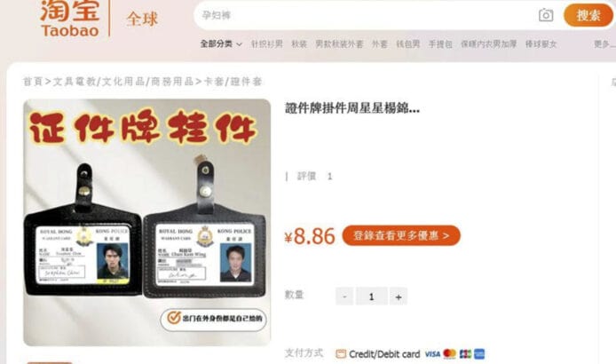
Task: Click the American Express payment icon
Action: pyautogui.click(x=479, y=353)
